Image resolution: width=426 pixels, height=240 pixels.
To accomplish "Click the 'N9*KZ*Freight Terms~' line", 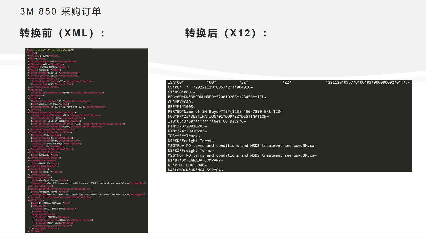I will point(191,150).
